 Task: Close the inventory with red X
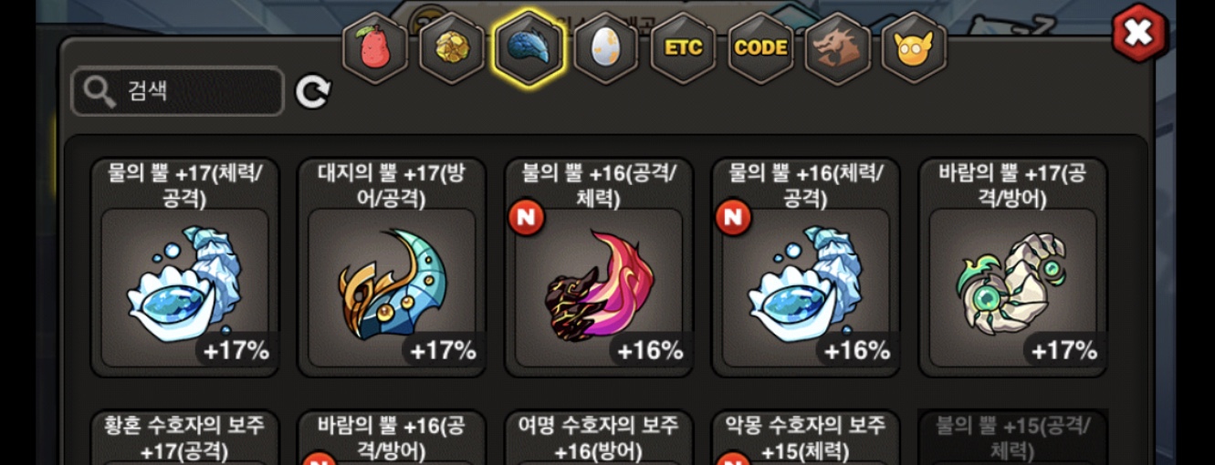[x=1139, y=33]
